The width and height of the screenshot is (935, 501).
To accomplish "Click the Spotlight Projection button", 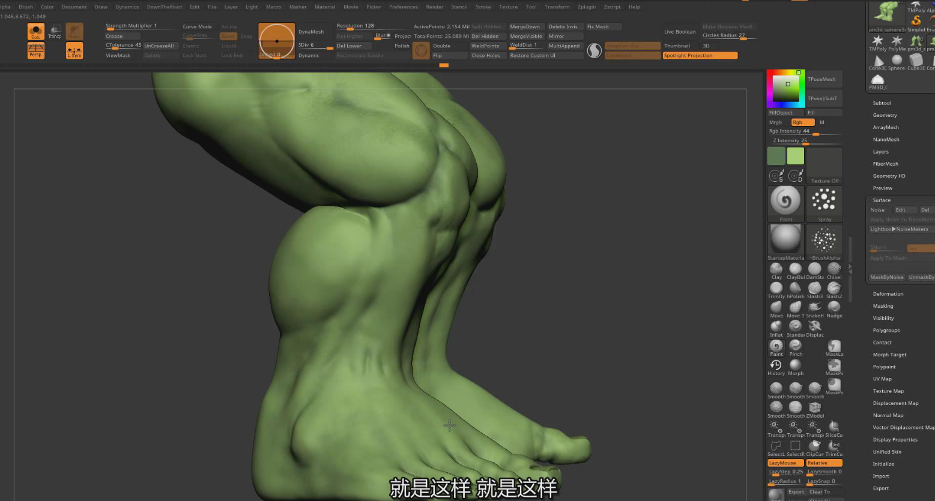I will pyautogui.click(x=700, y=55).
